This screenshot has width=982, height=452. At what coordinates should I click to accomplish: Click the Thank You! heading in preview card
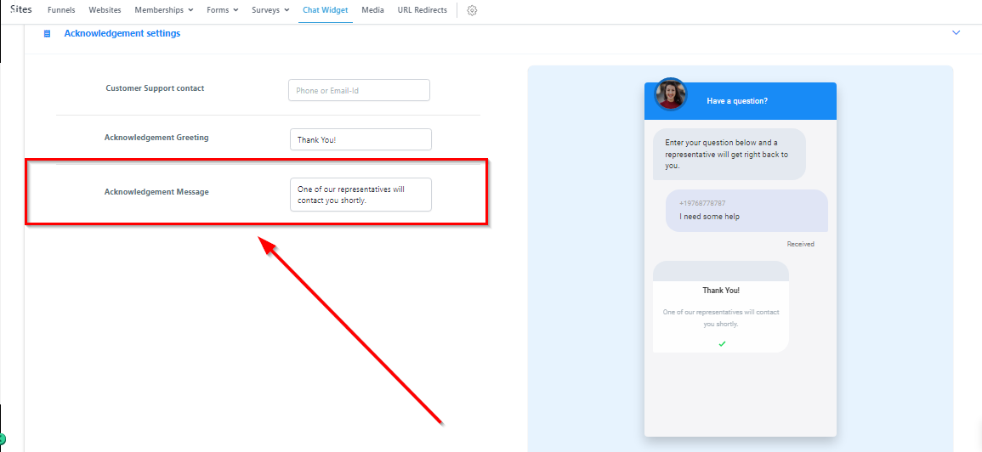point(721,291)
